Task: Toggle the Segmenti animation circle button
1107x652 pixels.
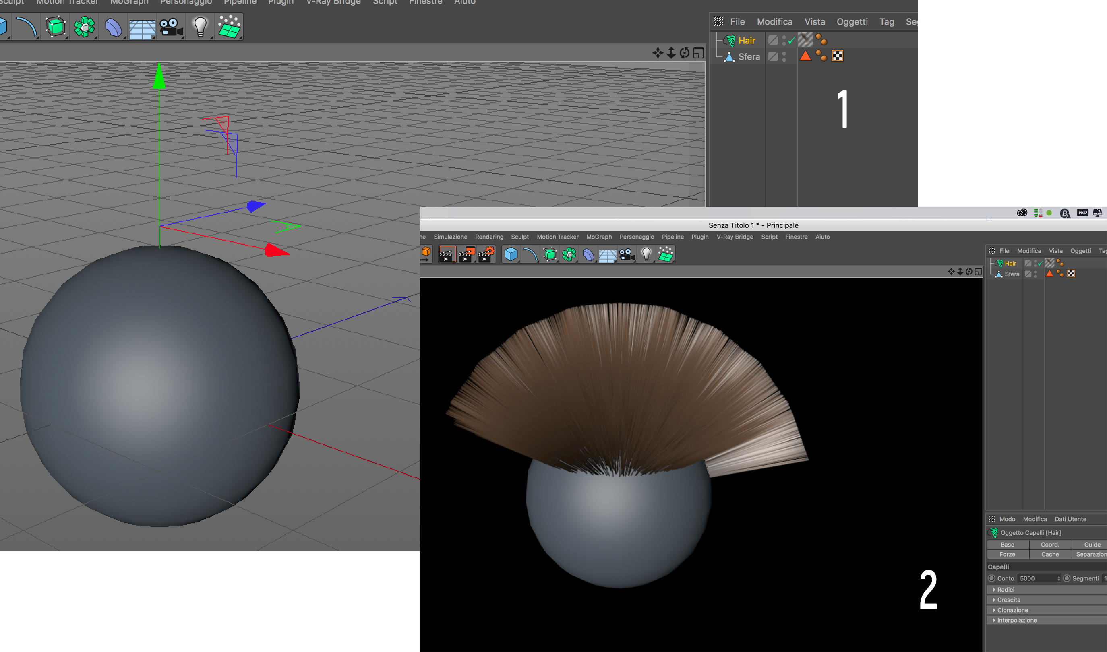Action: [1067, 578]
